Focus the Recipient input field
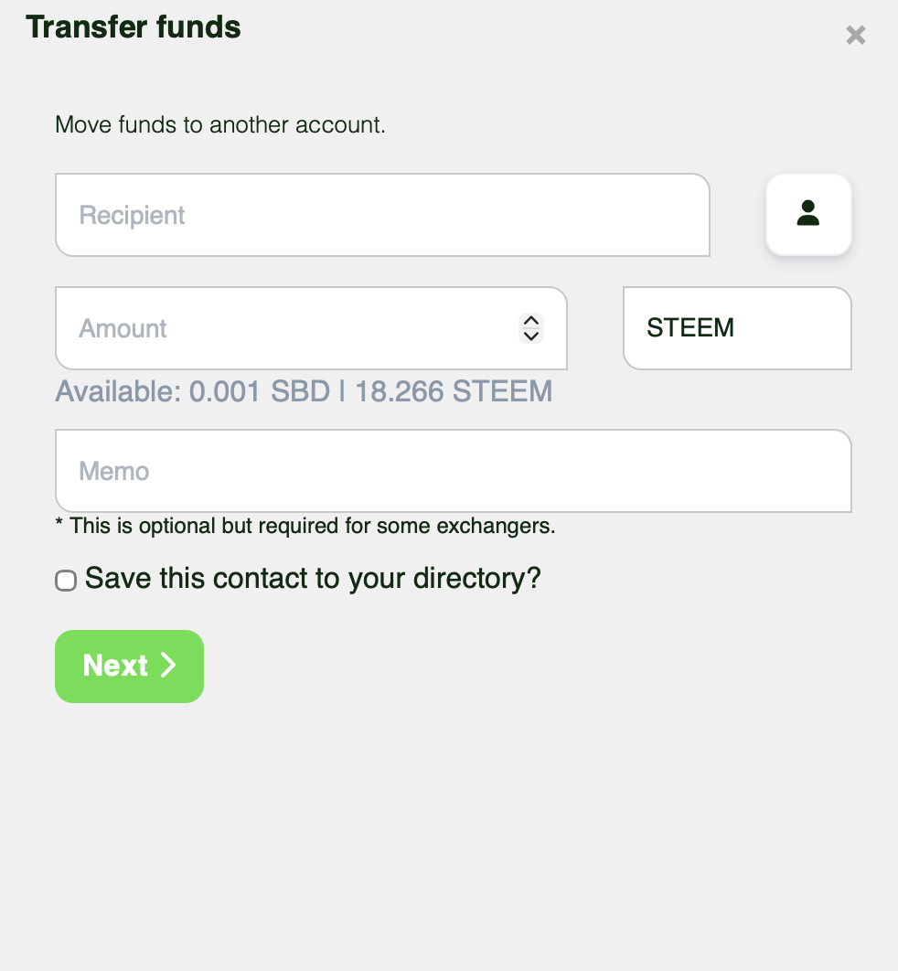Viewport: 898px width, 971px height. pyautogui.click(x=382, y=215)
